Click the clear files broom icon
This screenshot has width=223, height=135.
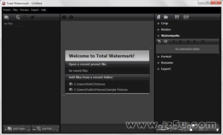tap(32, 18)
